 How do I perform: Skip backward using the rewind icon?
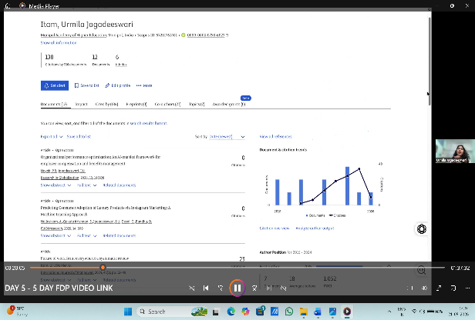221,288
